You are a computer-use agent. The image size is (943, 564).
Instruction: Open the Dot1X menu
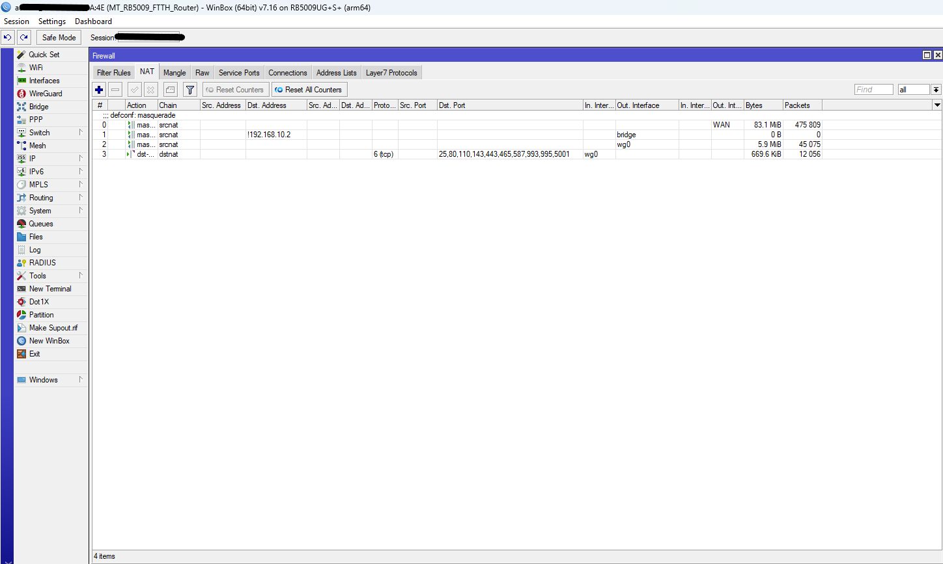tap(39, 302)
